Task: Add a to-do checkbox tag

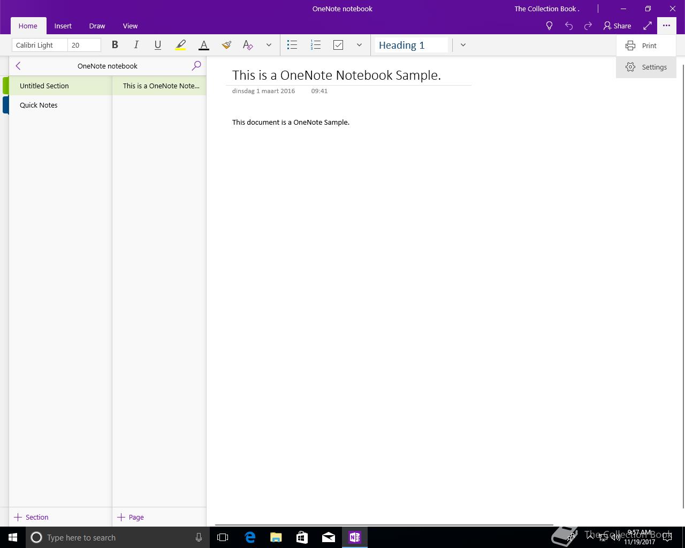Action: point(338,45)
